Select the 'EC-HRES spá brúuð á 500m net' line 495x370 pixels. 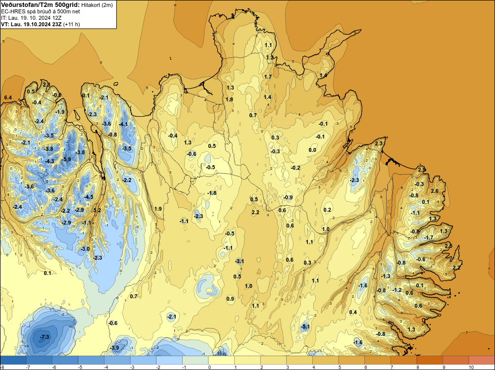(41, 12)
